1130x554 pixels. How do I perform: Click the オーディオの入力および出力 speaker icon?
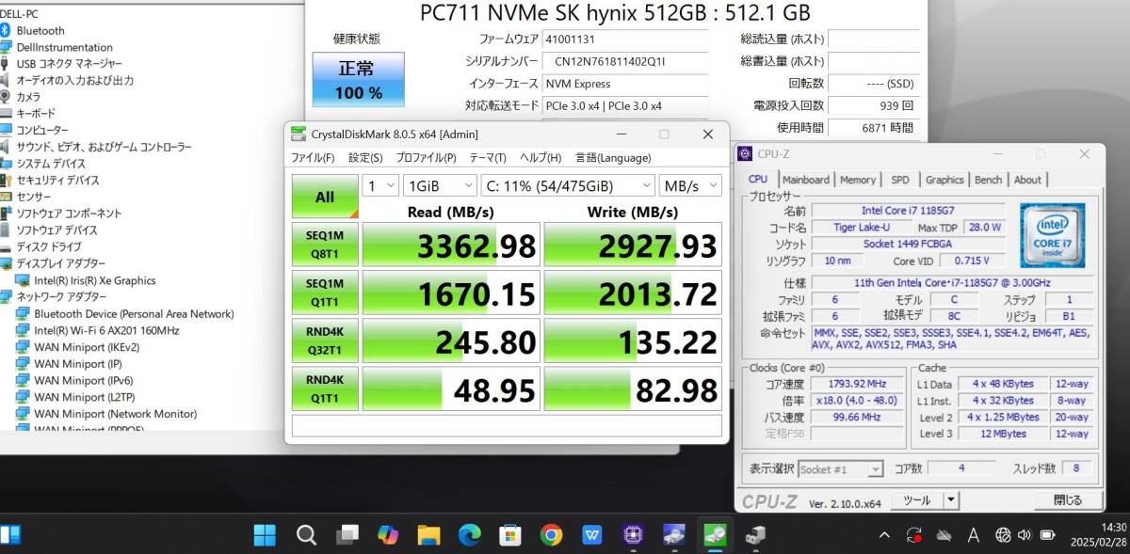click(6, 80)
